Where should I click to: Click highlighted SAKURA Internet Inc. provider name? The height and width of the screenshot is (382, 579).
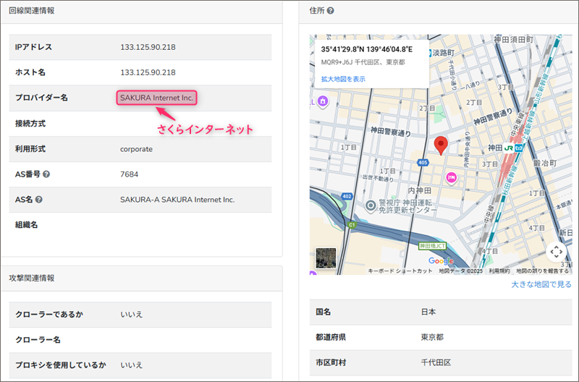tap(157, 98)
